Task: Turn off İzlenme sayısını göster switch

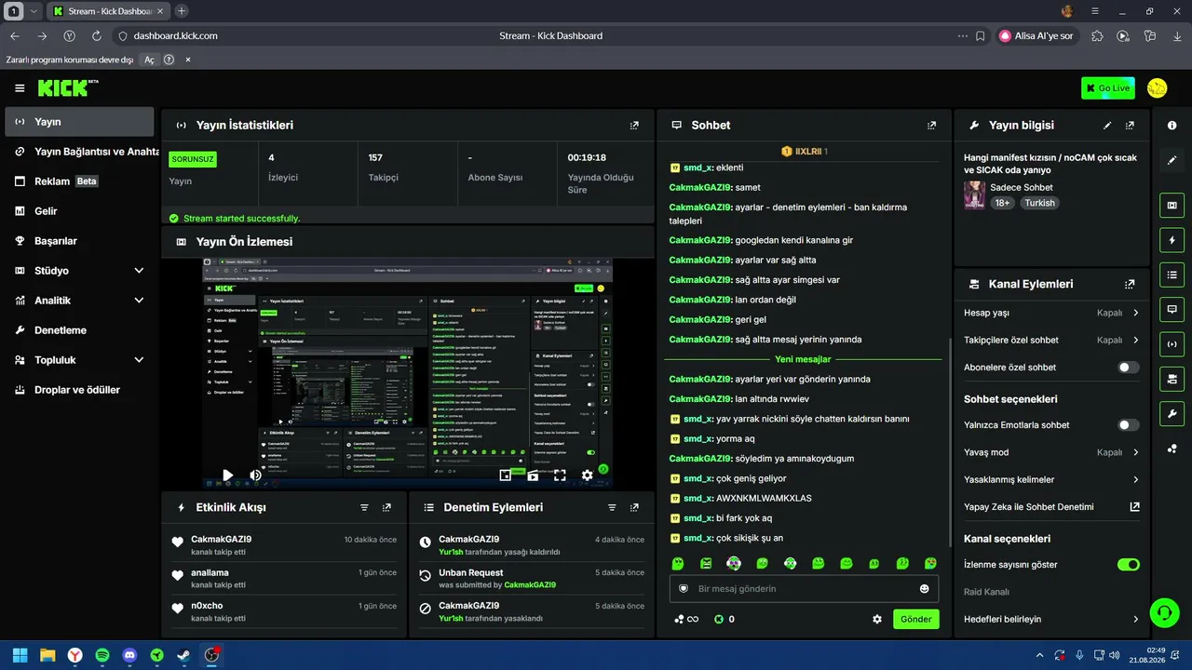Action: point(1128,565)
